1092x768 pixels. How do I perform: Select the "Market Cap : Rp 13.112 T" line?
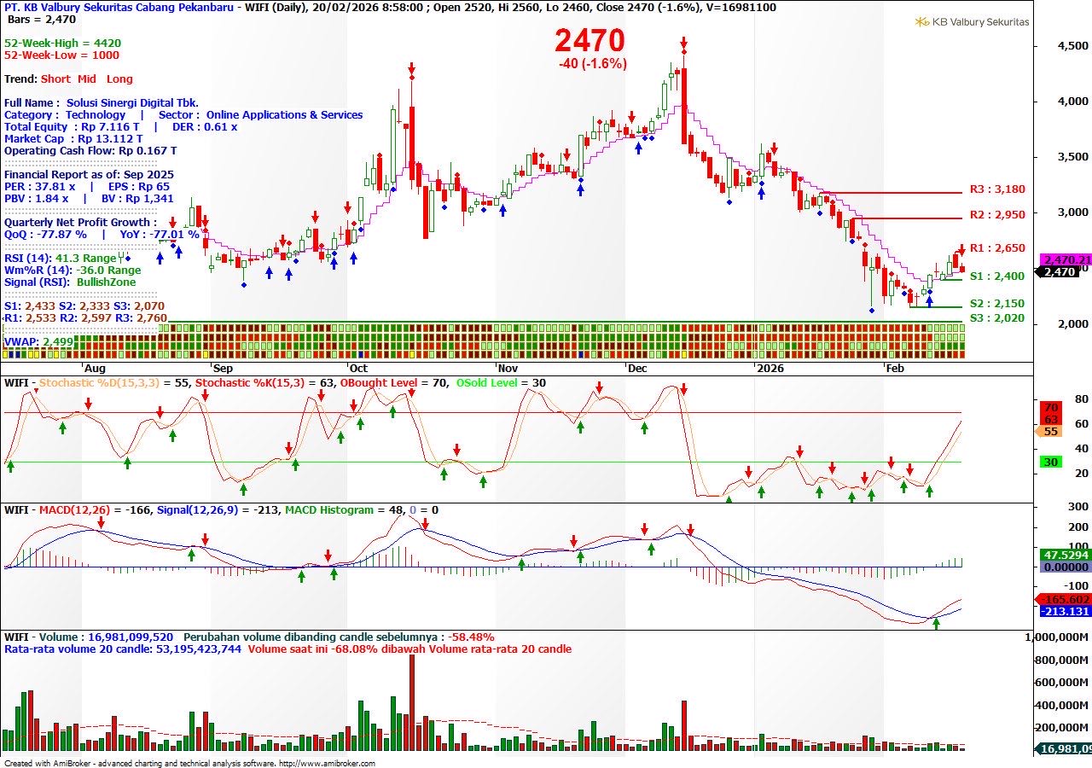click(73, 138)
